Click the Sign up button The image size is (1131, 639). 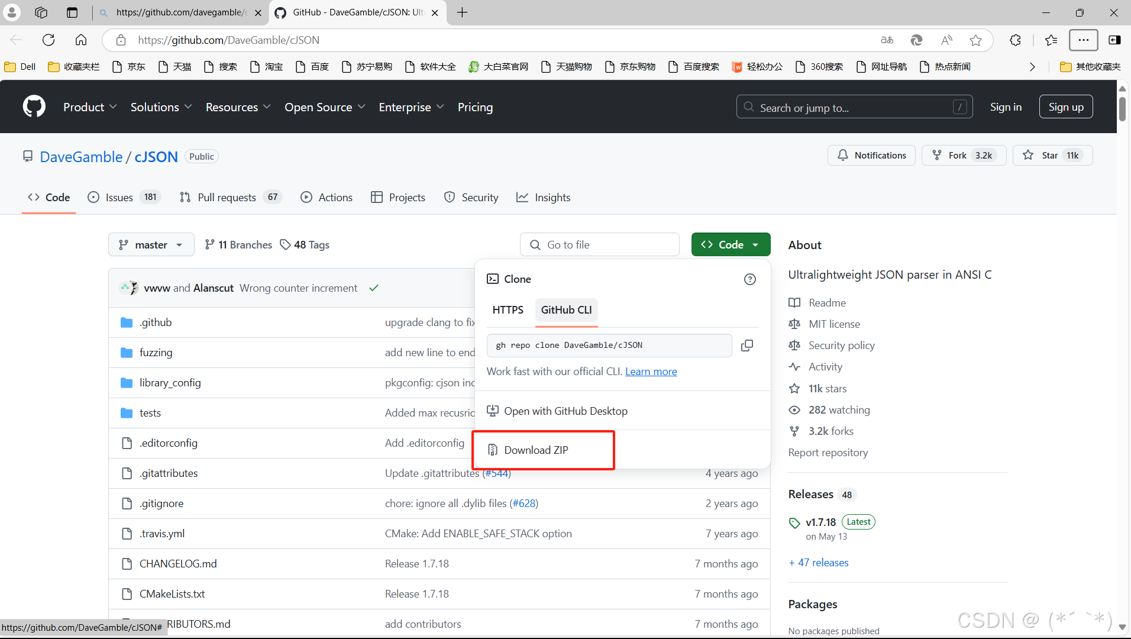click(1066, 107)
